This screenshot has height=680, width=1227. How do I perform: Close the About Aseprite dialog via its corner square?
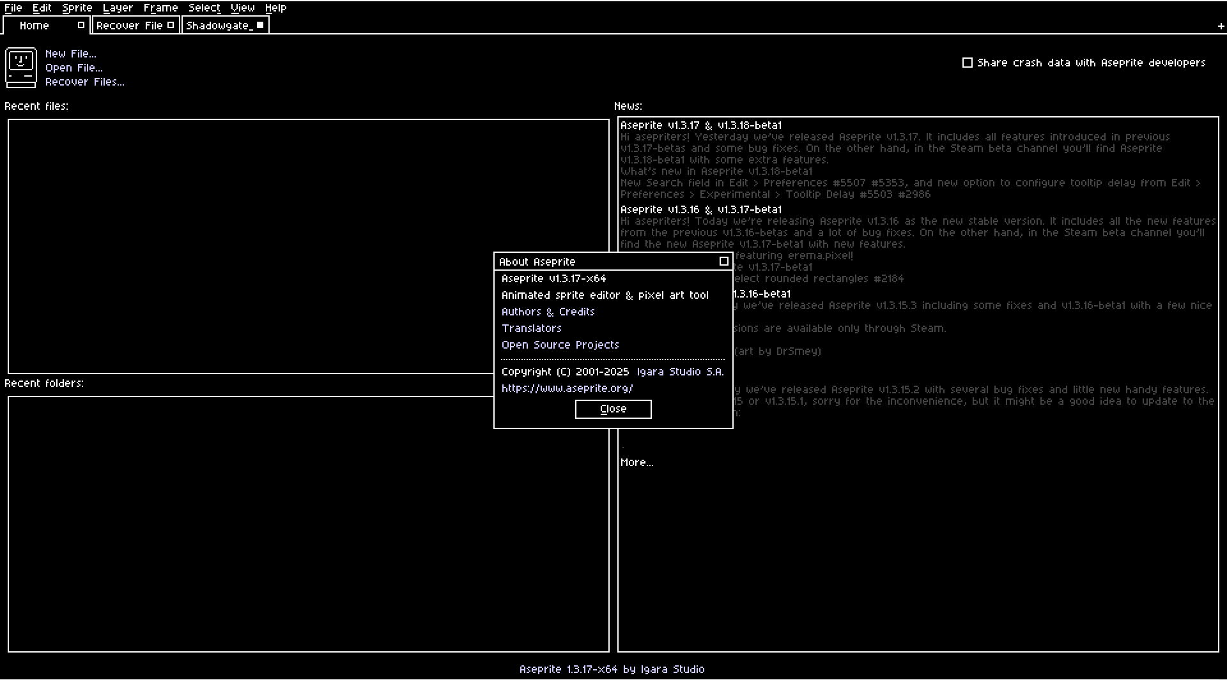point(724,261)
